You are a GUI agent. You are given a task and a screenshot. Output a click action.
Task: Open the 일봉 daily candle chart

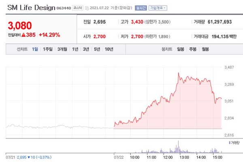(x=181, y=49)
